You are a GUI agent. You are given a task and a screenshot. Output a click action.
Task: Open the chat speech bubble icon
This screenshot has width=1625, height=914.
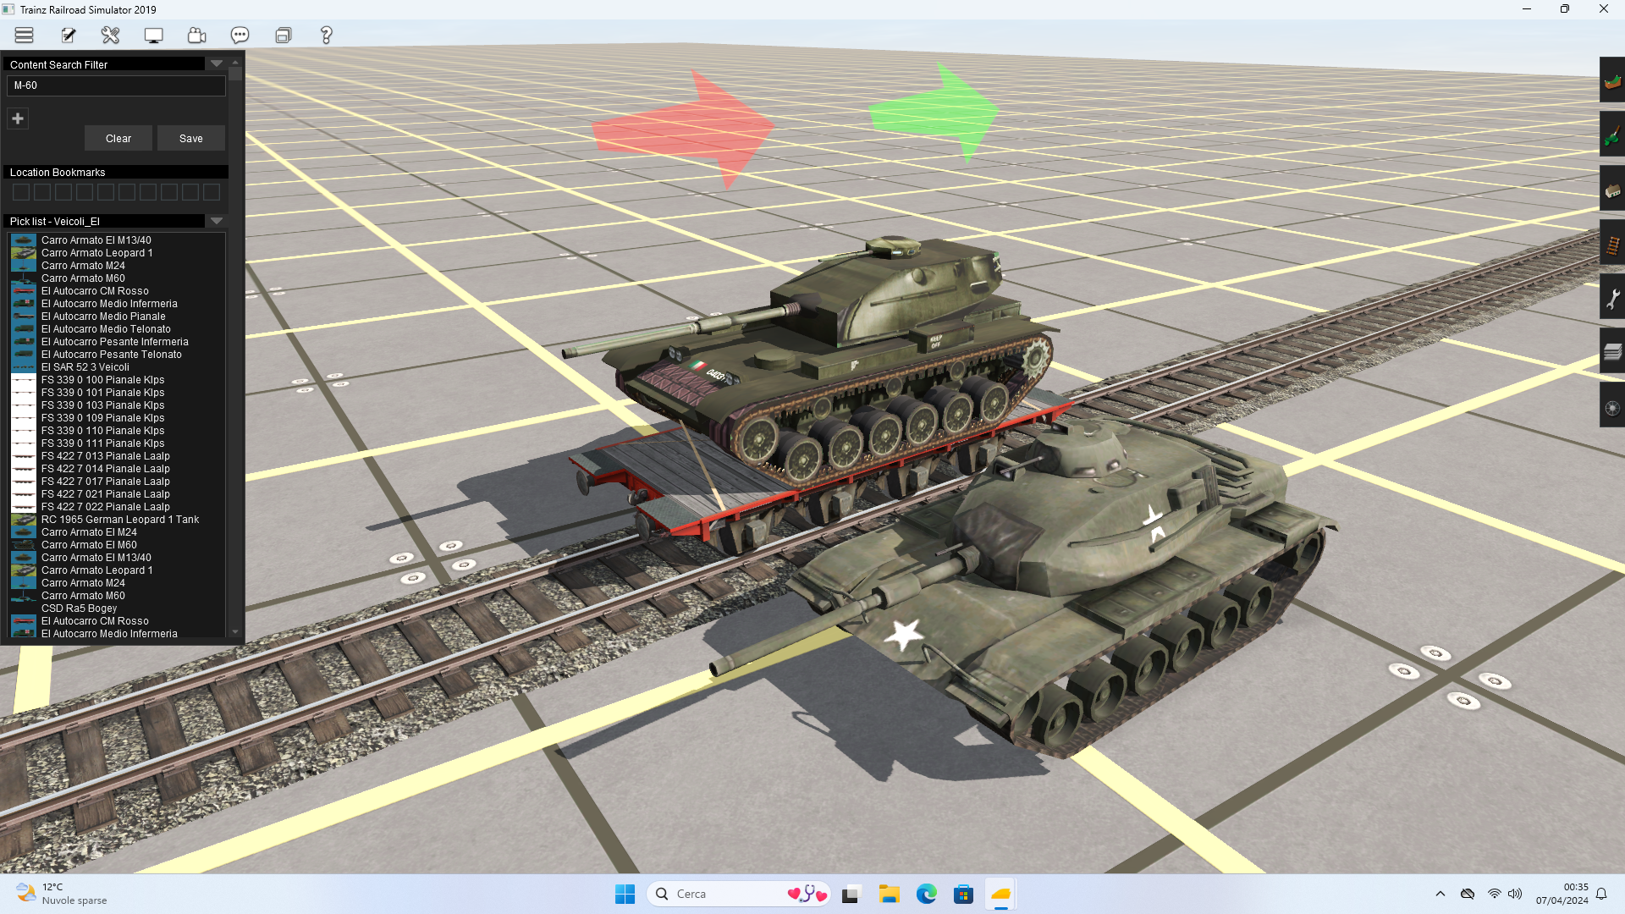[x=240, y=36]
